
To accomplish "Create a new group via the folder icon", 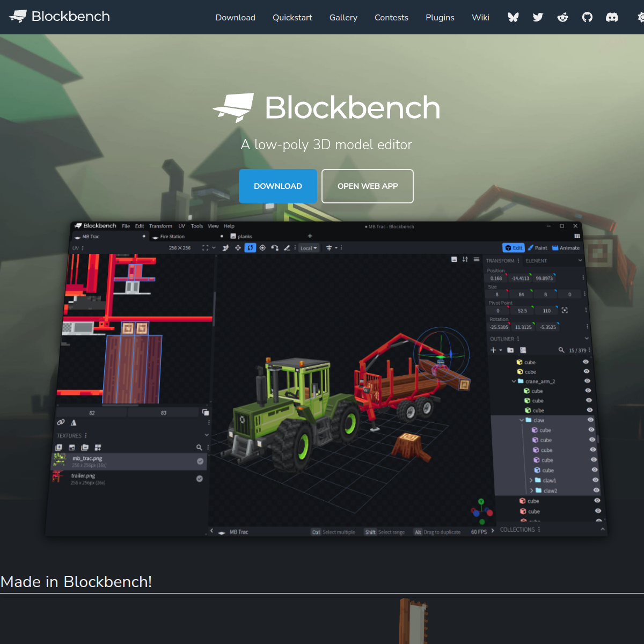I will (510, 350).
